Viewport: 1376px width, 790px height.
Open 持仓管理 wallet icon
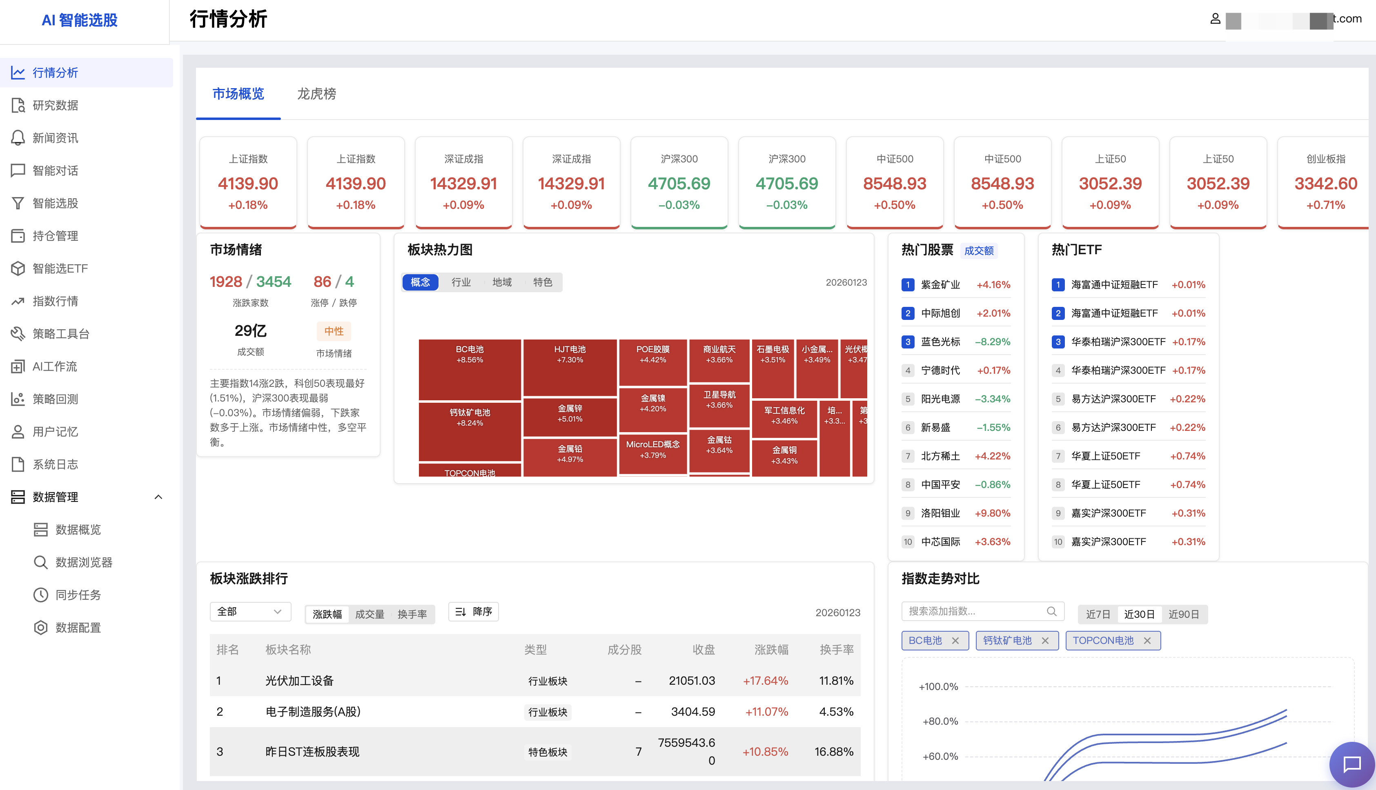pyautogui.click(x=18, y=235)
